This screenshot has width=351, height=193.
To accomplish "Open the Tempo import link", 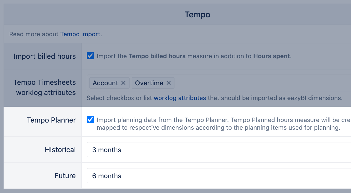I will point(80,34).
